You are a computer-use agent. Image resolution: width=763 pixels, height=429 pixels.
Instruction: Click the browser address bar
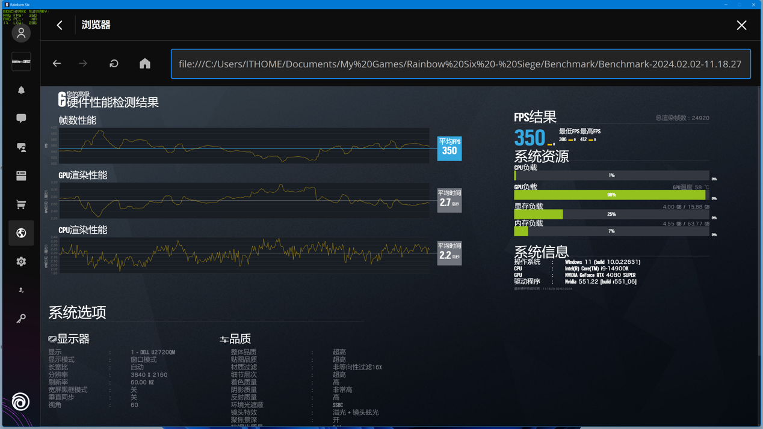point(462,64)
